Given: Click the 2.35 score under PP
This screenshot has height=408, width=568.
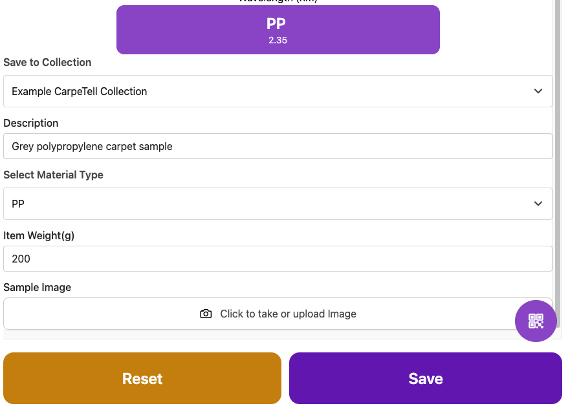Looking at the screenshot, I should [278, 40].
